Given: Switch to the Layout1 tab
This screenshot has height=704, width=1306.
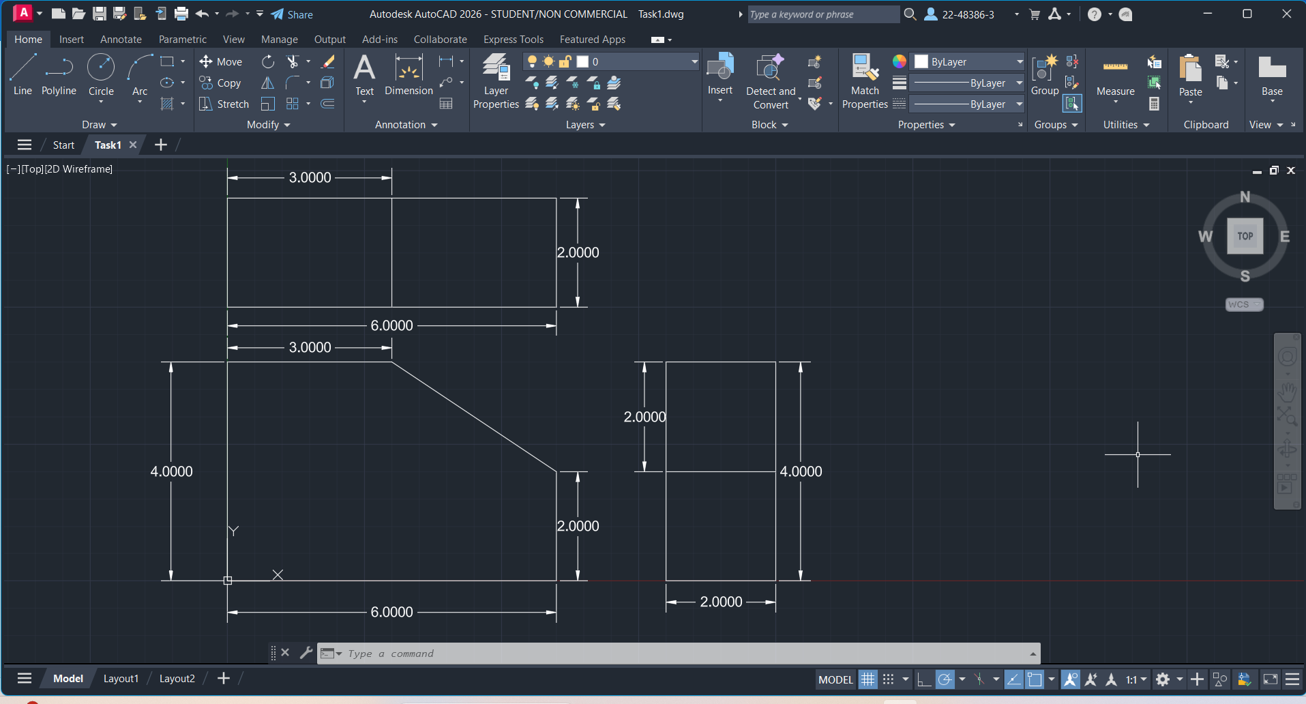Looking at the screenshot, I should click(x=121, y=679).
